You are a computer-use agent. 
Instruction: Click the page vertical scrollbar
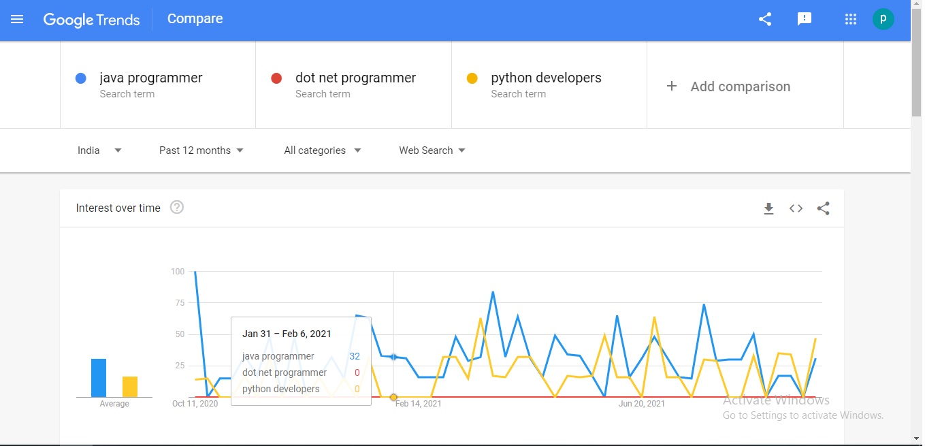[x=917, y=204]
